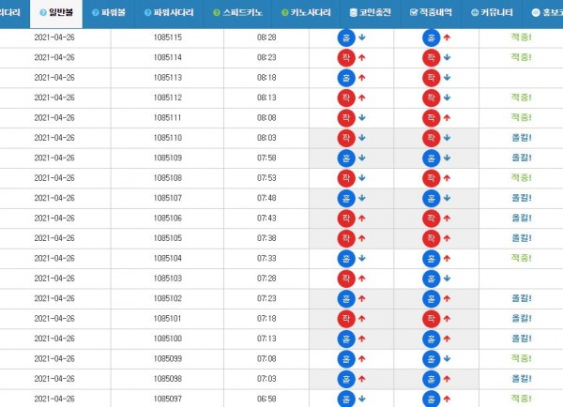This screenshot has height=407, width=563.
Task: Click left red 짝 badge in row 1085112
Action: click(346, 98)
